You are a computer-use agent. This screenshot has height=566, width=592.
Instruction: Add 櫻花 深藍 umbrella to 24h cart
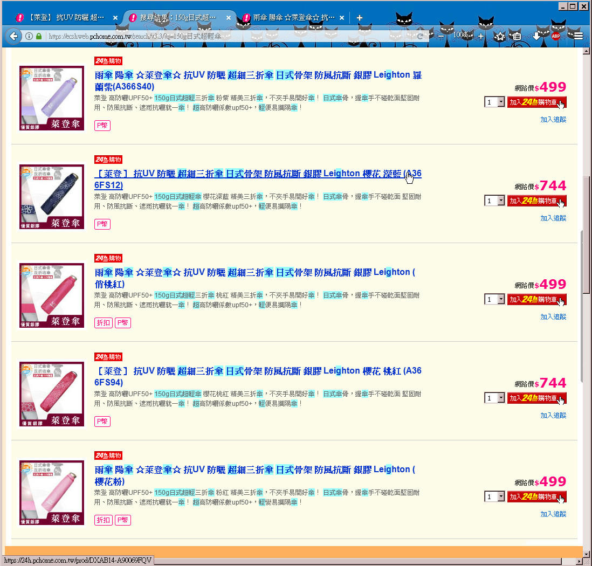point(536,201)
